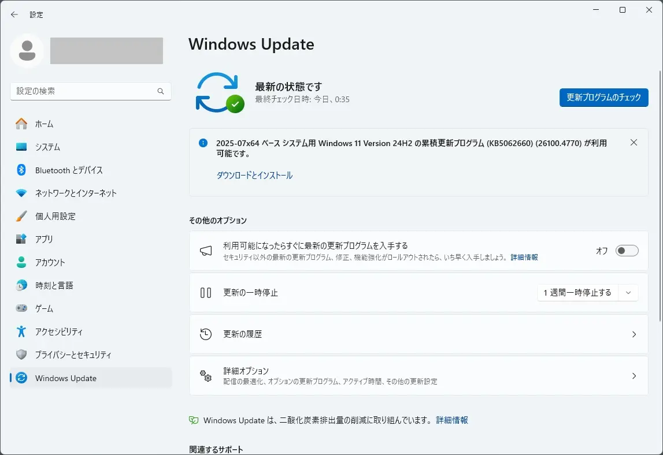The image size is (663, 455).
Task: Click ダウンロードとインストール link
Action: tap(254, 175)
